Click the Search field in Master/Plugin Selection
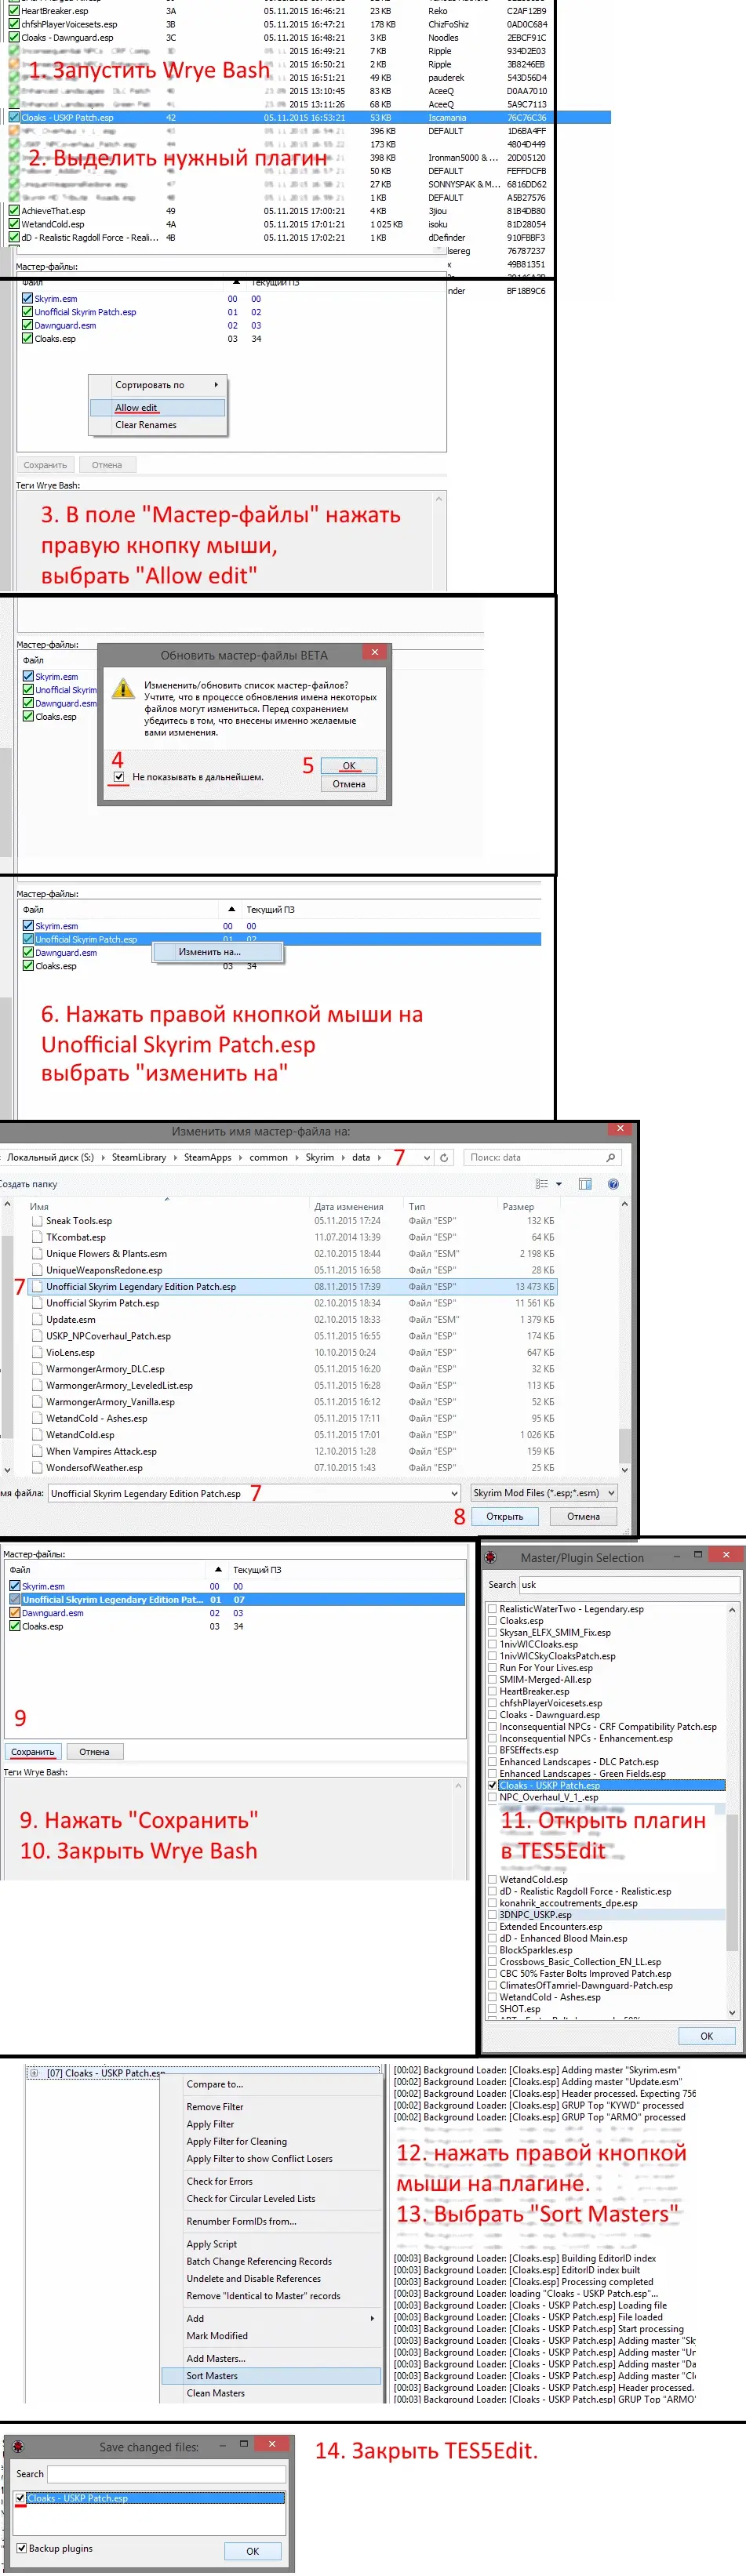Screen dimensions: 746x2576 (628, 1584)
